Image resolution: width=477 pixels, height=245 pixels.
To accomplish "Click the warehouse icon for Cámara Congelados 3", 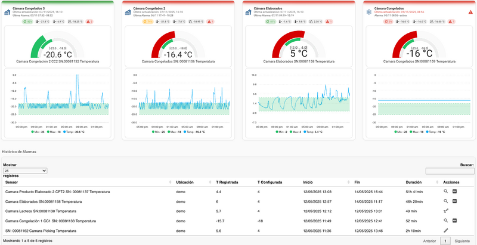I will [x=8, y=11].
